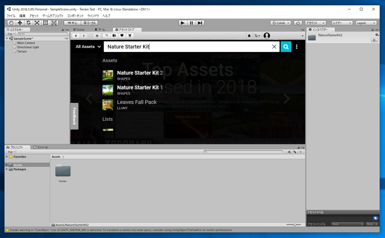The height and width of the screenshot is (238, 385).
Task: Toggle ローカル handle rotation button
Action: [90, 23]
